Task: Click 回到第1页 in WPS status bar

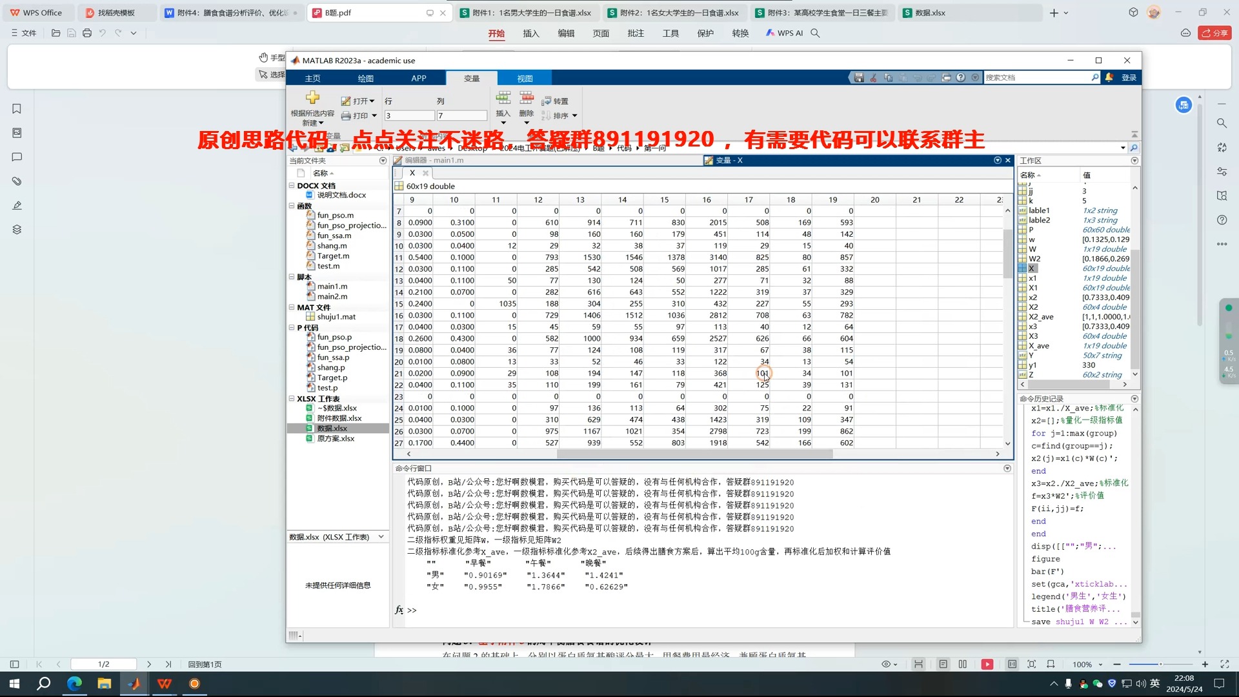Action: pyautogui.click(x=205, y=664)
